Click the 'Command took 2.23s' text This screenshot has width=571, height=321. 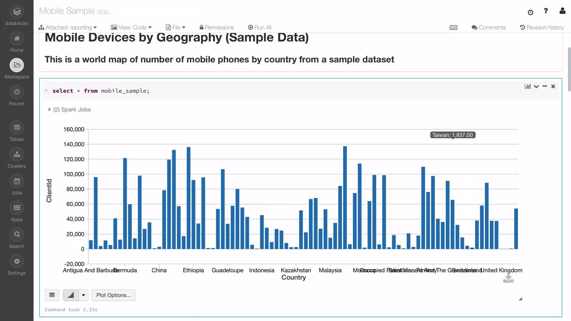coord(71,310)
